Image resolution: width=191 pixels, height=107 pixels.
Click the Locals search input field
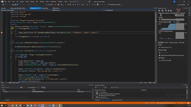click(x=10, y=87)
